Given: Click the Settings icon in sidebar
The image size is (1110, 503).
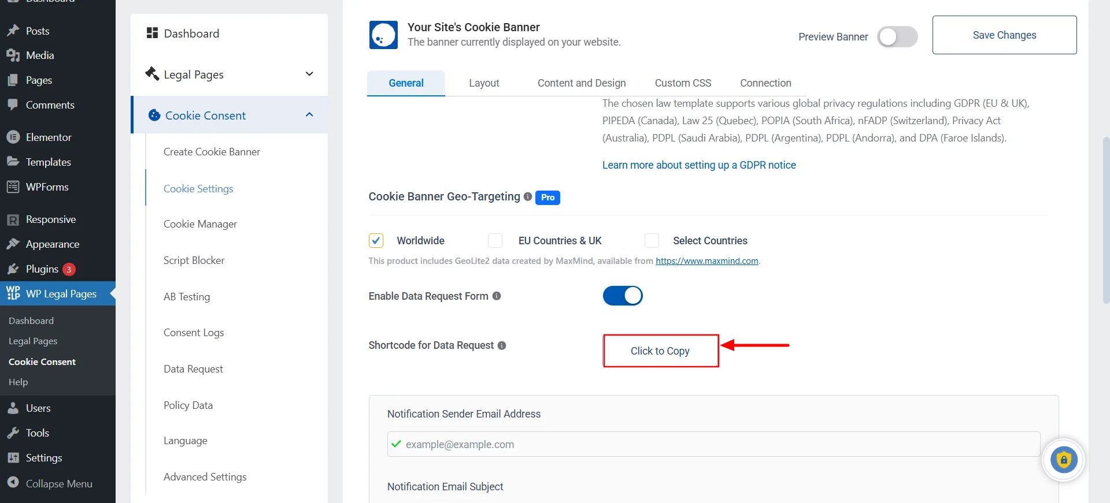Looking at the screenshot, I should click(x=13, y=458).
